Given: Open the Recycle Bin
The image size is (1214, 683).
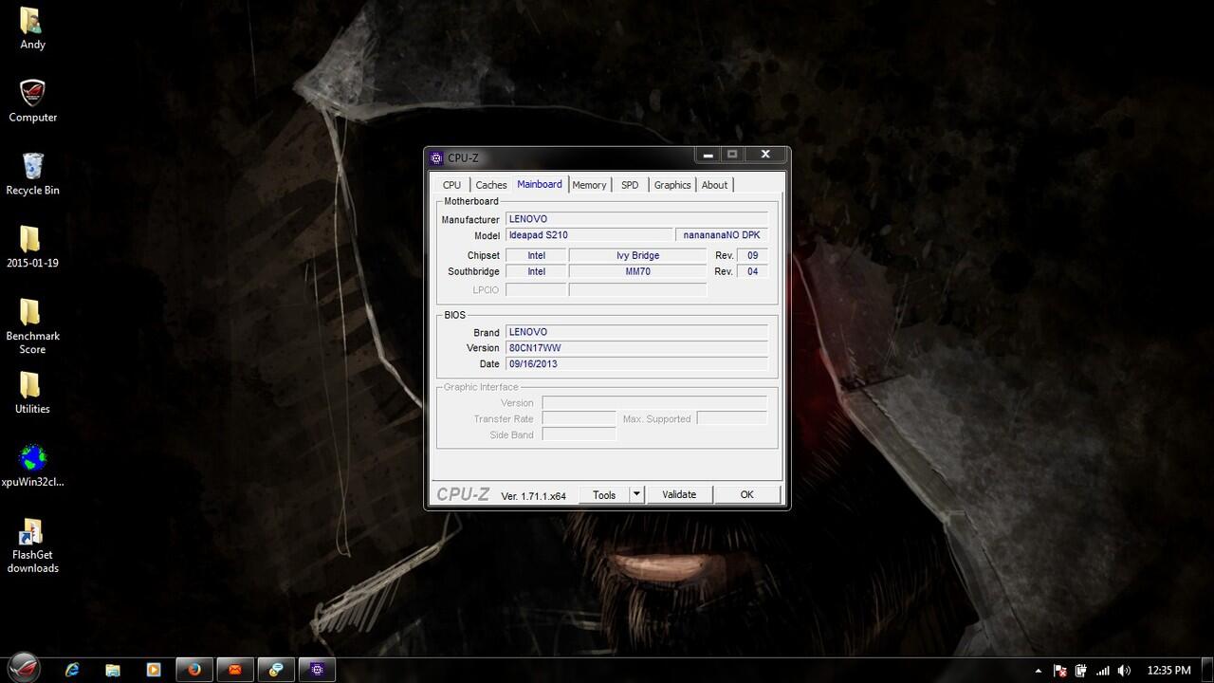Looking at the screenshot, I should 32,175.
